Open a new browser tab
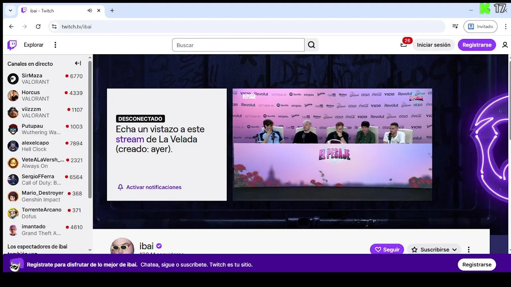 point(112,10)
